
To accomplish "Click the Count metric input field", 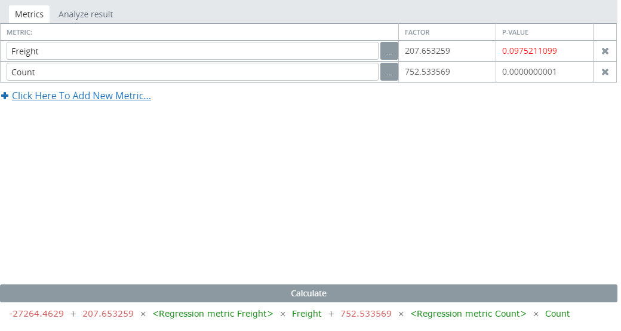I will coord(193,72).
